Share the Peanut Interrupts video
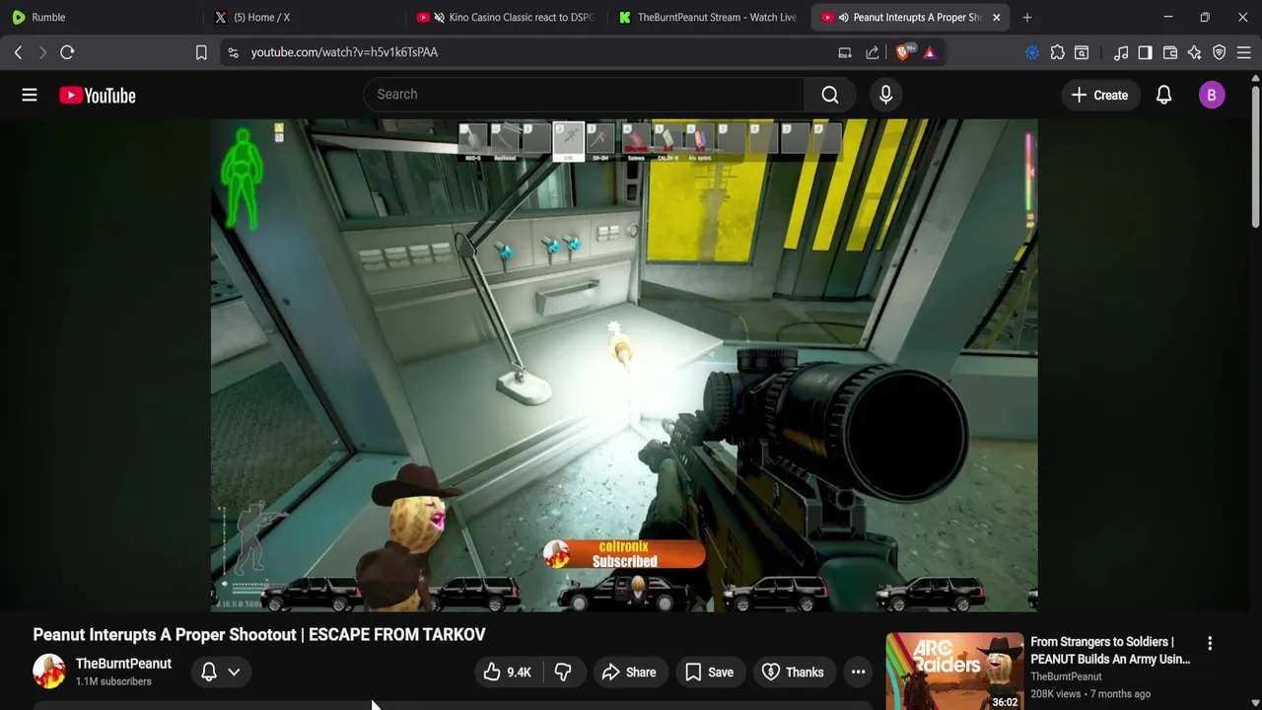Screen dimensions: 1262x710 629,673
